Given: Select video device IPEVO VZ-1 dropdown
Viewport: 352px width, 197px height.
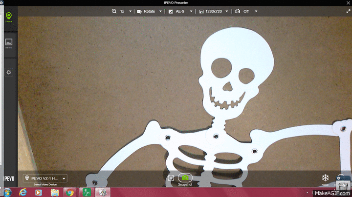Looking at the screenshot, I should click(45, 178).
